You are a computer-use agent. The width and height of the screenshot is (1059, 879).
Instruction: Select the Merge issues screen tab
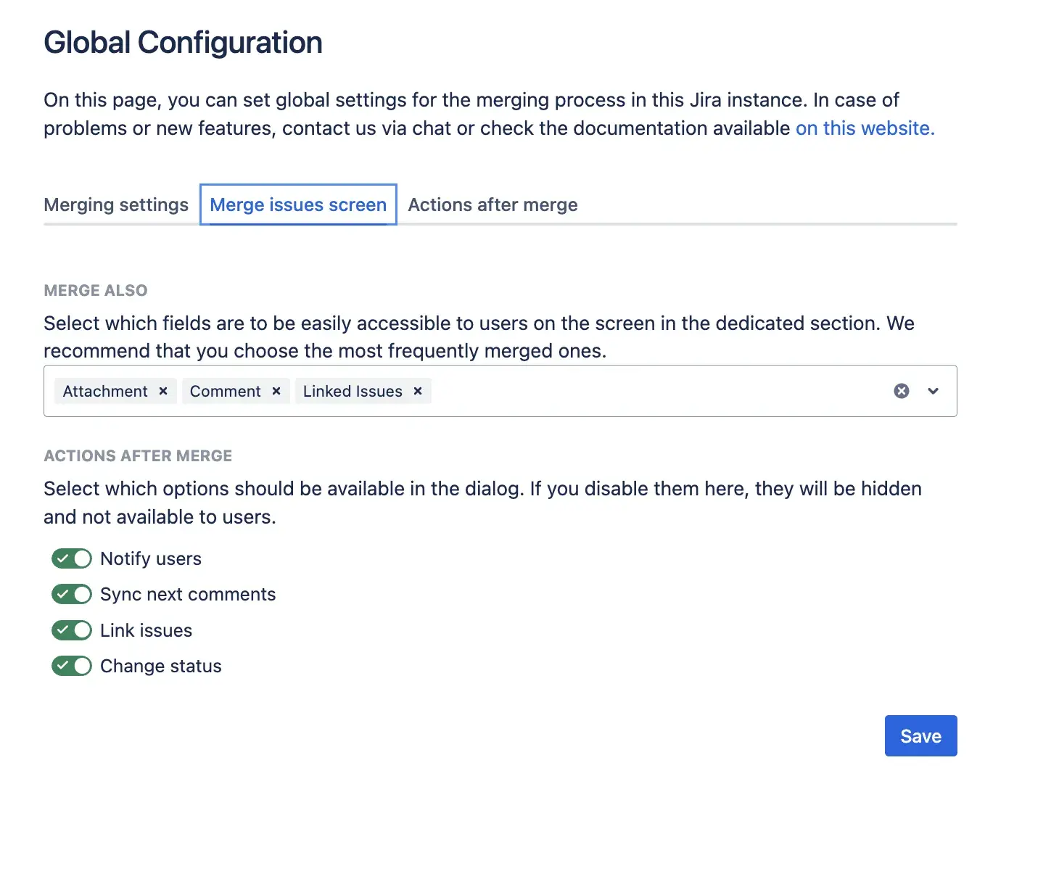click(298, 205)
